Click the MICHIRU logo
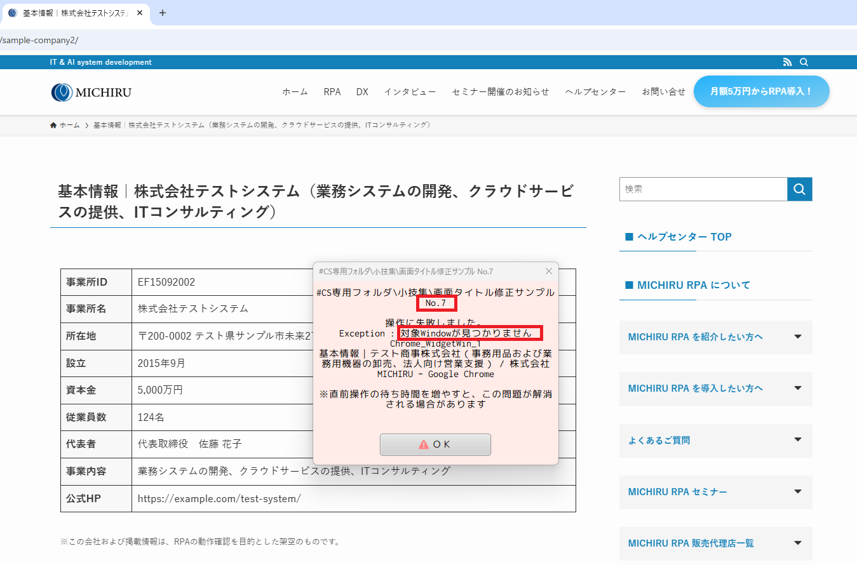857x565 pixels. [91, 92]
